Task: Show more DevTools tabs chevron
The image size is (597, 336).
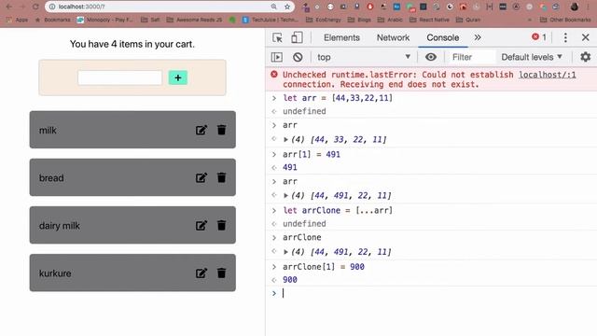Action: click(478, 37)
